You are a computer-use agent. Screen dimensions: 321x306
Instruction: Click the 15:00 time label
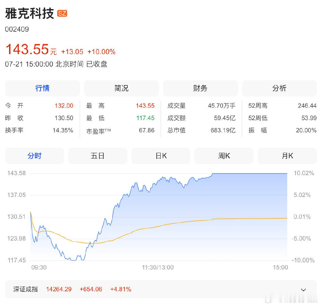pos(280,267)
